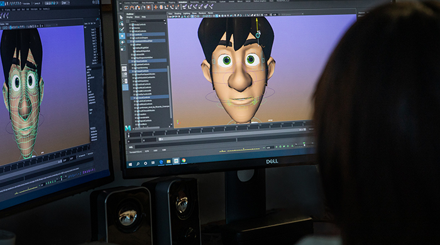440x245 pixels.
Task: Click the two-pane layout icon below Four View
Action: [125, 81]
